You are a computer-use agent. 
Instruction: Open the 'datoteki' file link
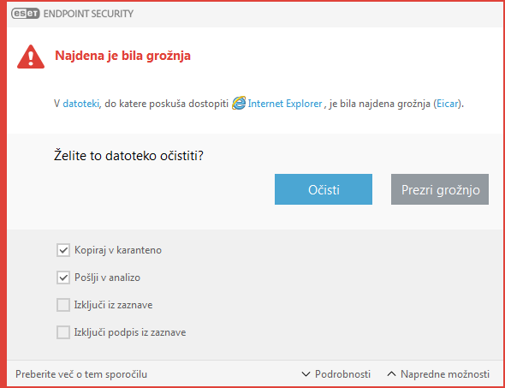coord(80,104)
